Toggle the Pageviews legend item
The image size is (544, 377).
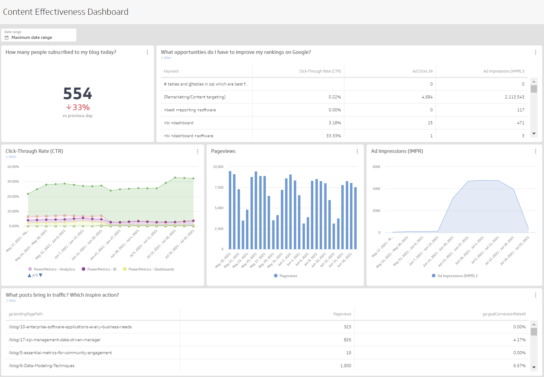click(285, 276)
